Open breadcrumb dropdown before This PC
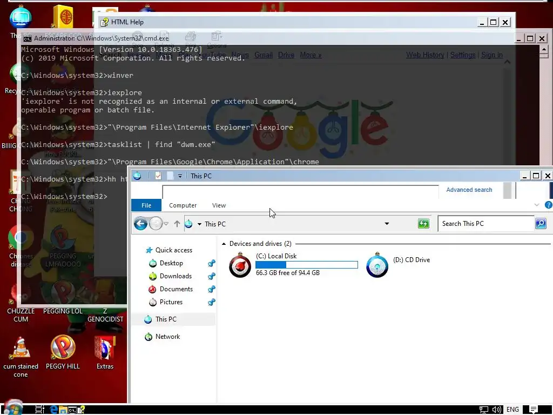 (x=199, y=224)
